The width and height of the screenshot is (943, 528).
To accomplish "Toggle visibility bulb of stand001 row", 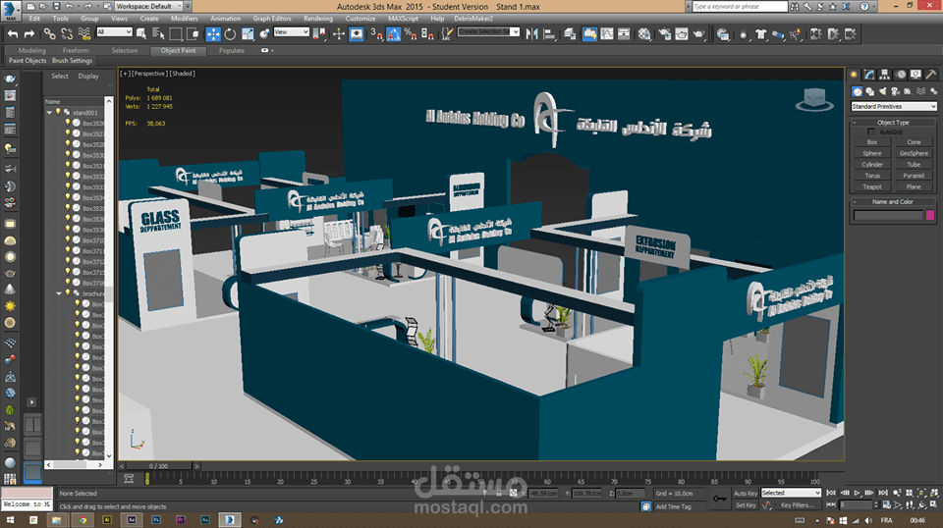I will [x=58, y=112].
